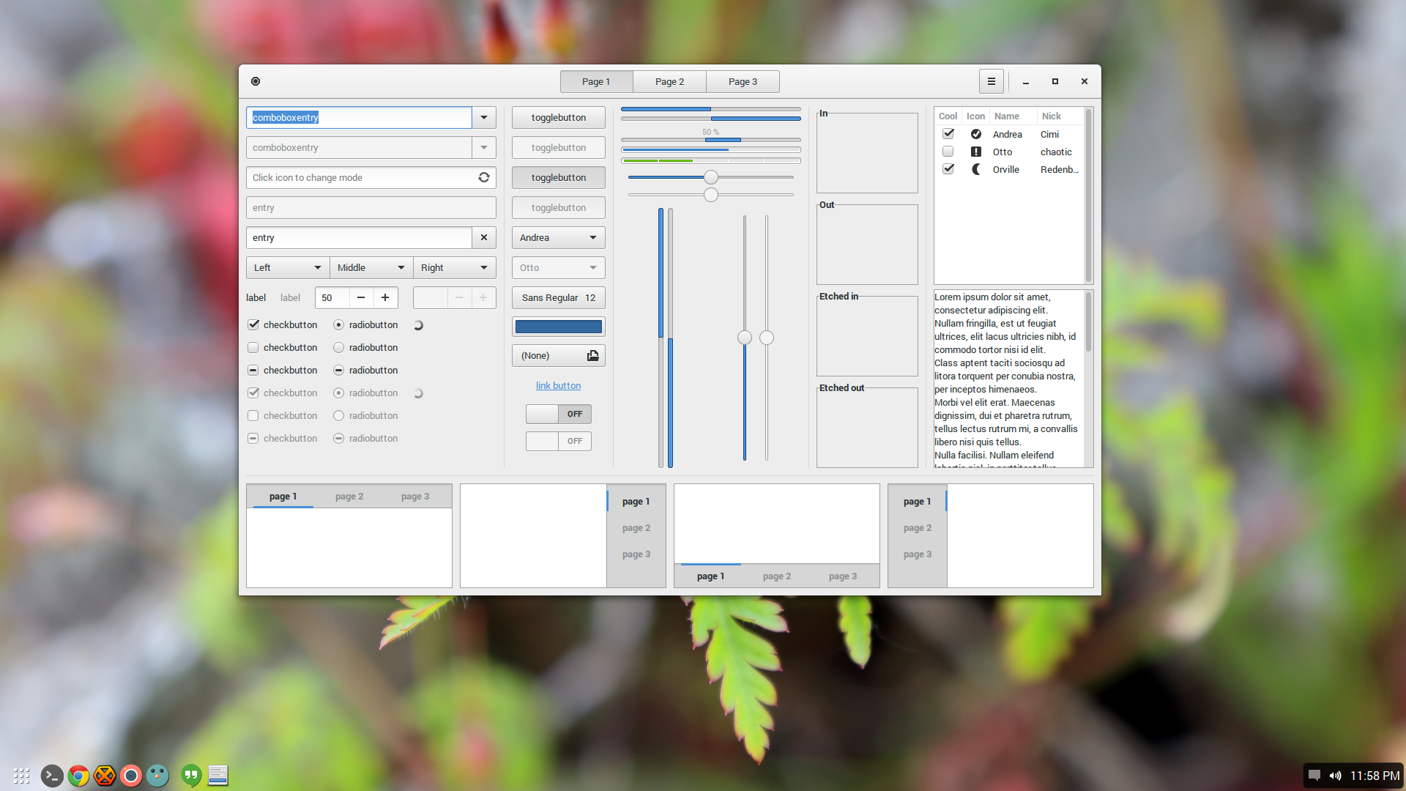The image size is (1406, 791).
Task: Open the camera app in the shelf
Action: 131,776
